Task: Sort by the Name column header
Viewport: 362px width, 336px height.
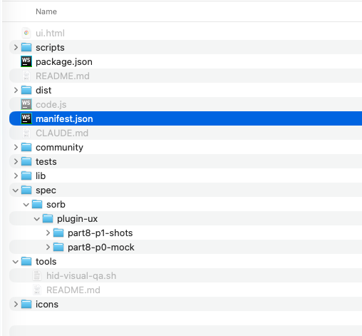Action: 46,11
